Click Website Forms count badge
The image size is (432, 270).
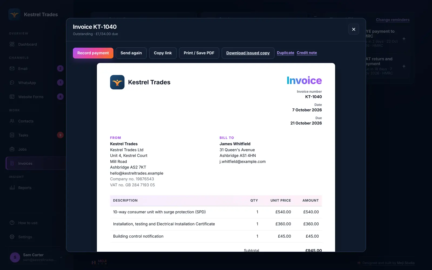(60, 97)
